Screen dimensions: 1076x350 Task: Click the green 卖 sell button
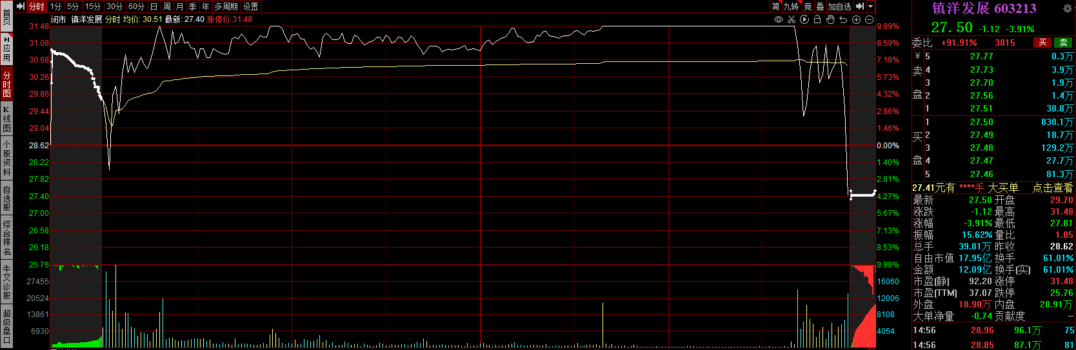click(1063, 43)
